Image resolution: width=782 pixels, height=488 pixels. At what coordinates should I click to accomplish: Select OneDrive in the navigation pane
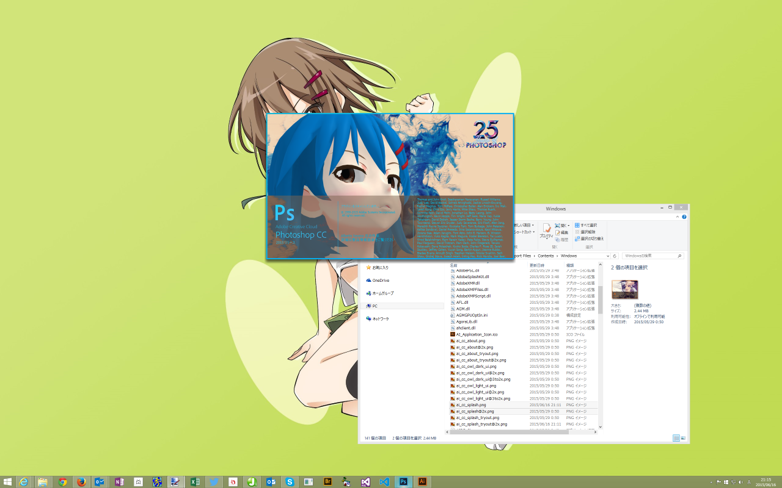pyautogui.click(x=380, y=280)
